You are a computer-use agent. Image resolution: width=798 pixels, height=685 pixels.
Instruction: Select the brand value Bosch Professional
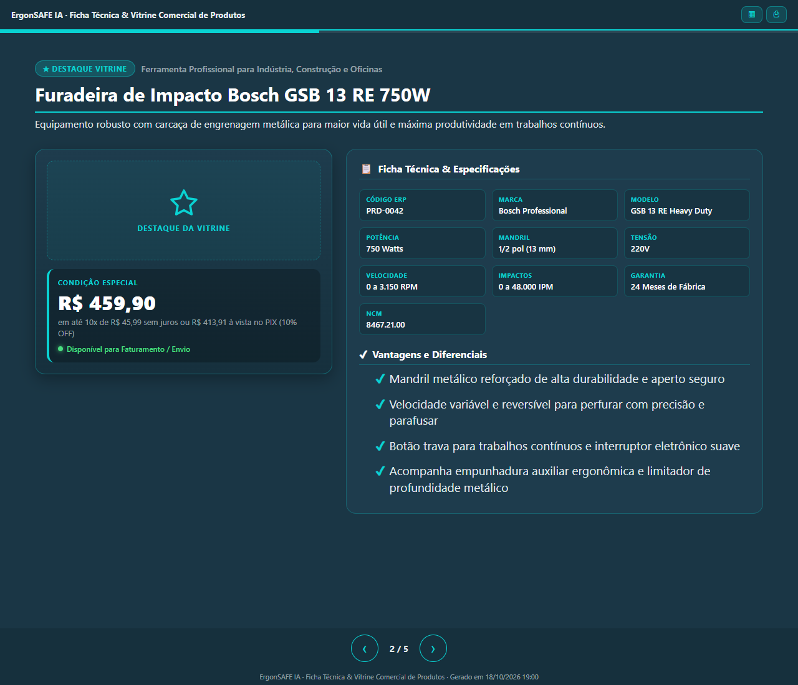[533, 211]
